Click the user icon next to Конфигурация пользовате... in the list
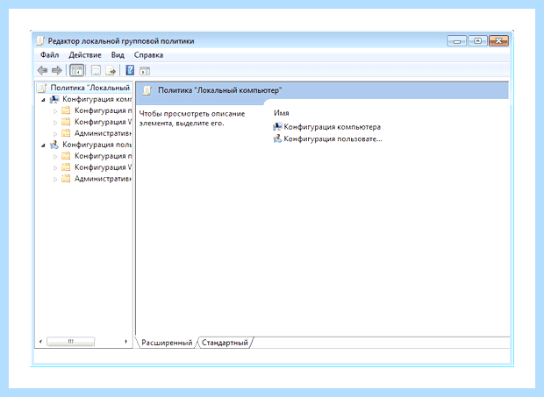The width and height of the screenshot is (544, 397). coord(277,139)
